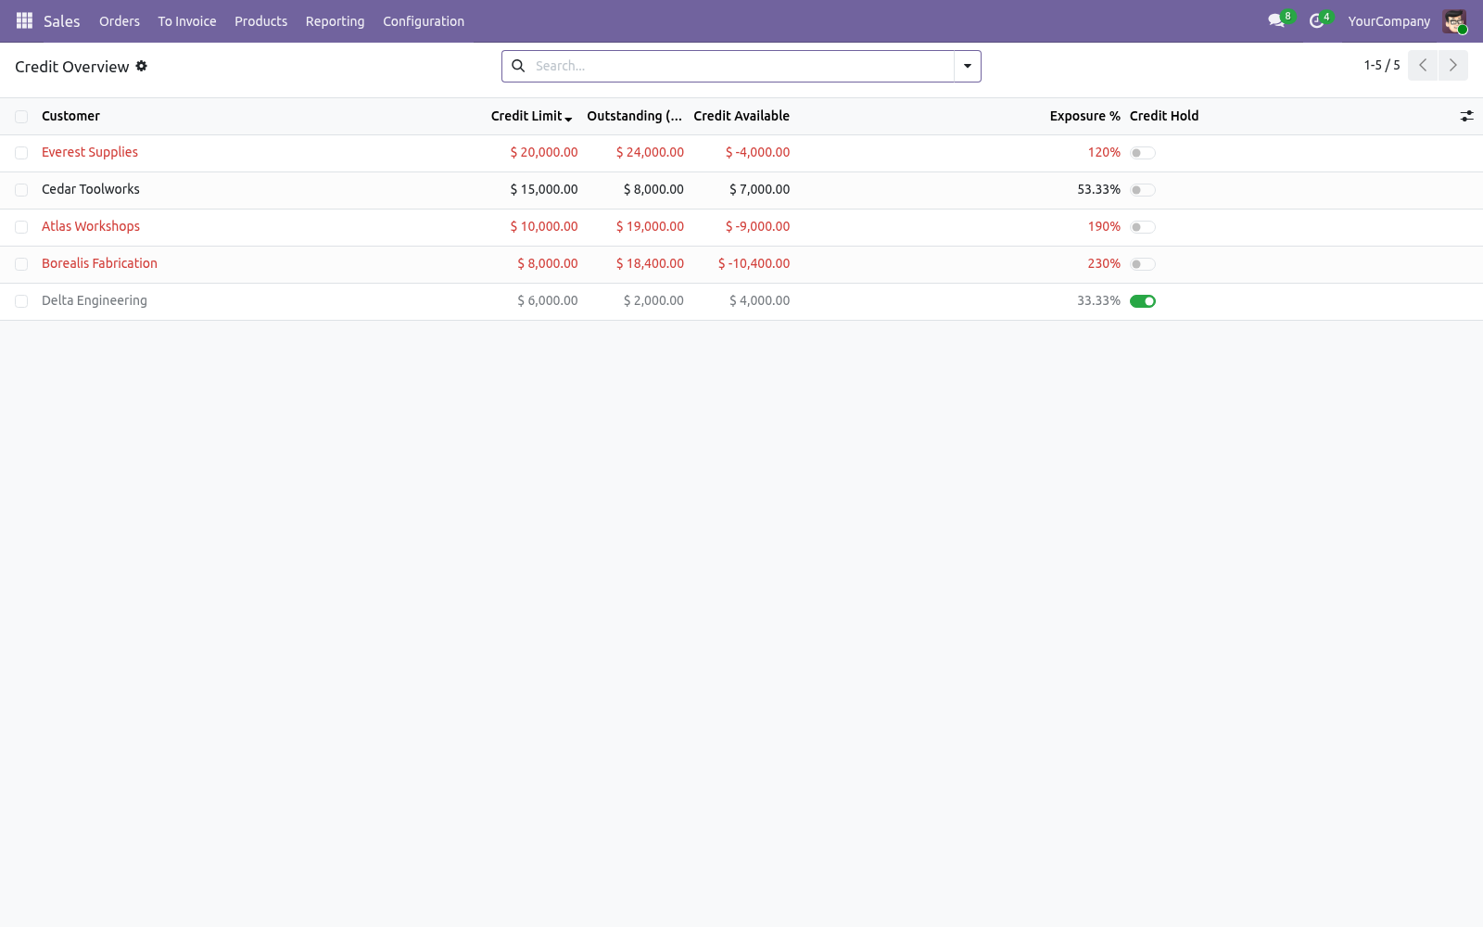1483x927 pixels.
Task: Disable credit hold for Delta Engineering
Action: tap(1143, 301)
